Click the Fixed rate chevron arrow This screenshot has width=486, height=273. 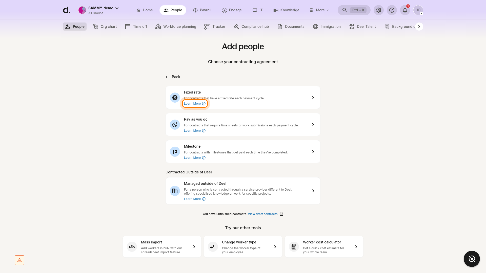tap(313, 98)
